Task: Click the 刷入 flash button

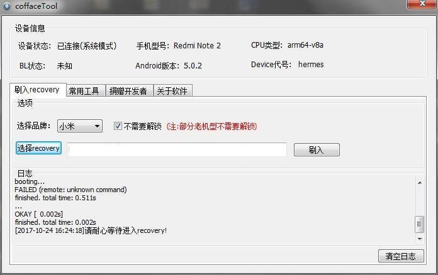Action: pos(317,150)
